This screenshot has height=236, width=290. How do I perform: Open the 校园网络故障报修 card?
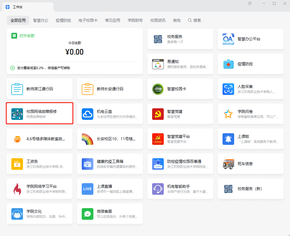pos(40,114)
